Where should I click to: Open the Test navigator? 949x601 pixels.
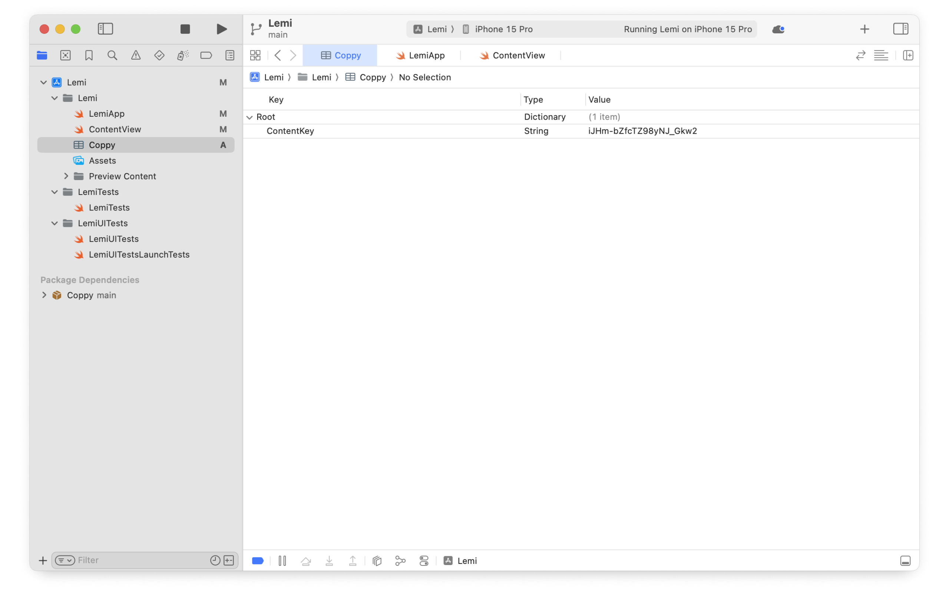(x=159, y=55)
